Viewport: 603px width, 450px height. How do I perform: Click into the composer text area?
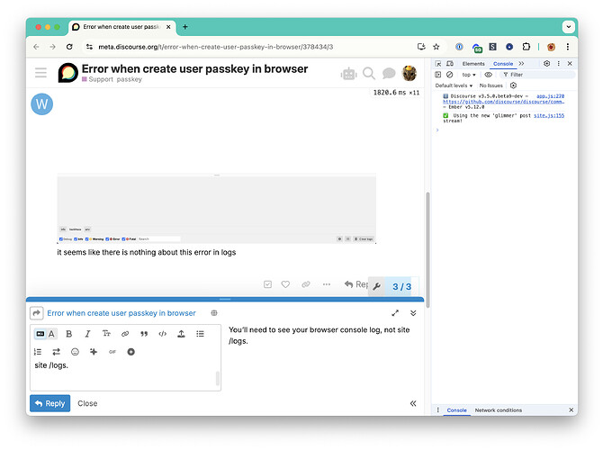(125, 375)
